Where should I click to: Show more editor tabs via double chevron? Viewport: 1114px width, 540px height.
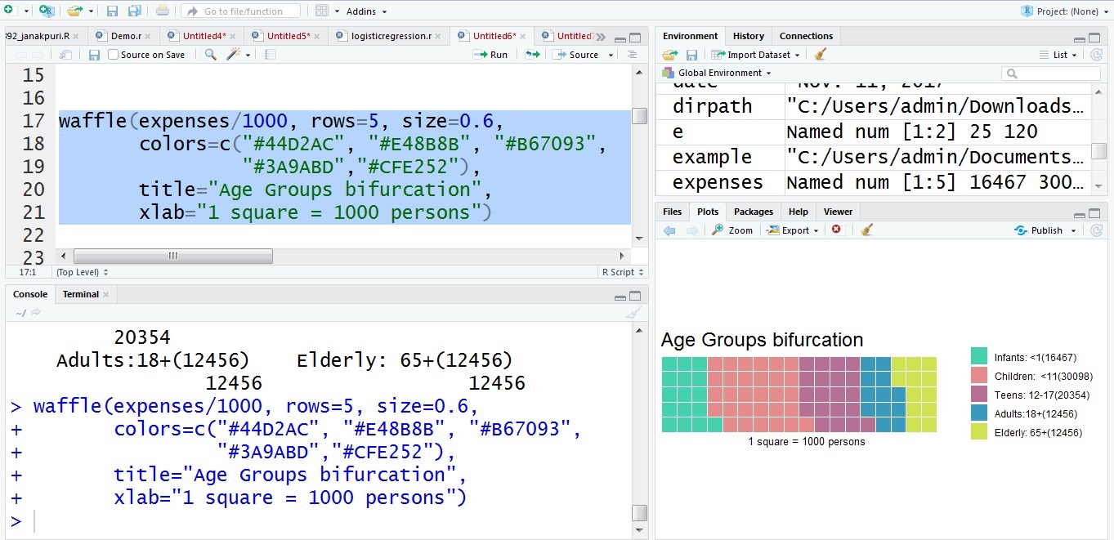(x=601, y=37)
